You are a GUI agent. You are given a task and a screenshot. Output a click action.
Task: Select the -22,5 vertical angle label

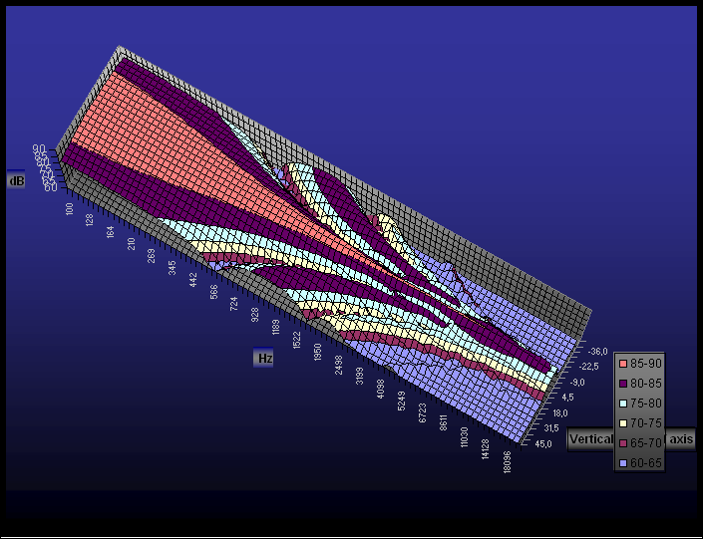click(x=589, y=367)
